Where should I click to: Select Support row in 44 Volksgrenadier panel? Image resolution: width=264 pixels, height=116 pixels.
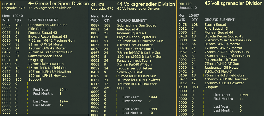point(124,88)
